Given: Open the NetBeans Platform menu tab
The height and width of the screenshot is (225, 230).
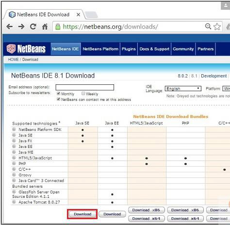Looking at the screenshot, I should (x=100, y=49).
